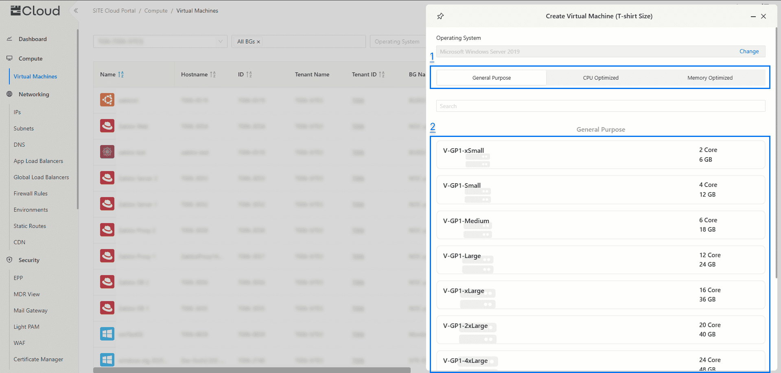The width and height of the screenshot is (781, 373).
Task: Click the Security shield icon
Action: click(9, 260)
